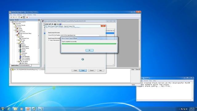Select Alarm Setup in Explorer tree
Viewport: 197px width, 111px height.
24,63
